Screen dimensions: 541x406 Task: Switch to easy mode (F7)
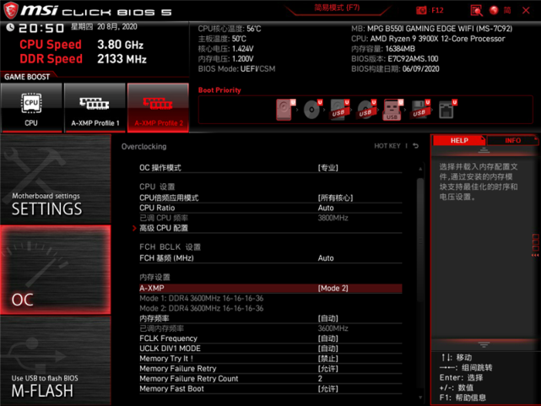coord(337,8)
